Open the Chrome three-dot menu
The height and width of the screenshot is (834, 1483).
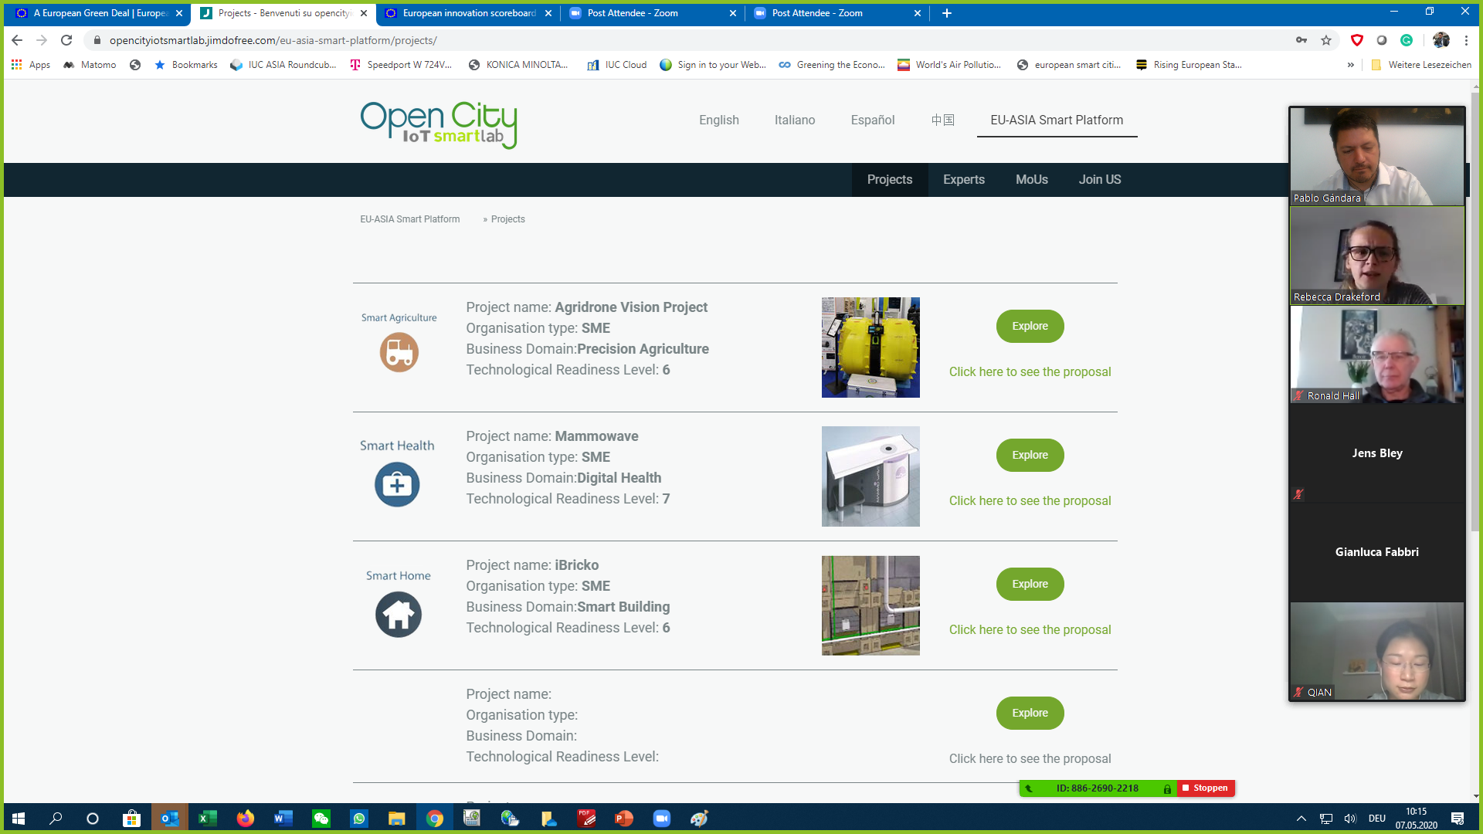[x=1466, y=40]
